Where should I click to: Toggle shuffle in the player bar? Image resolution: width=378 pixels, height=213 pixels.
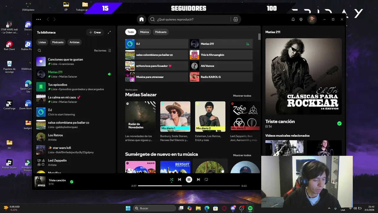pyautogui.click(x=172, y=179)
